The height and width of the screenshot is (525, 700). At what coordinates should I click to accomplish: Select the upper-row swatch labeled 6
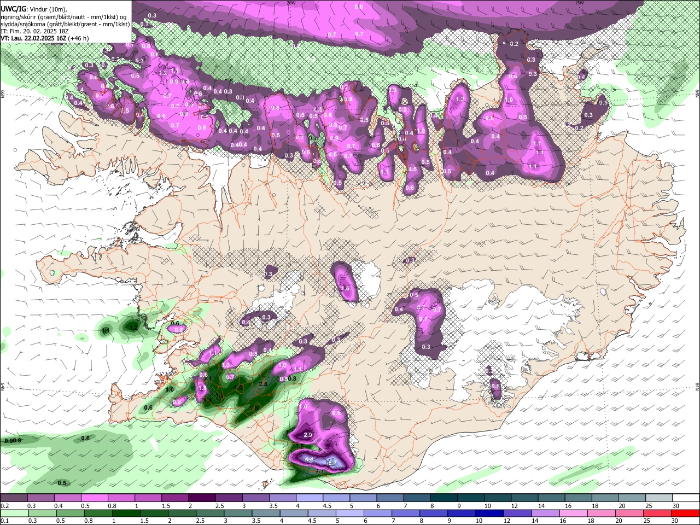point(390,498)
